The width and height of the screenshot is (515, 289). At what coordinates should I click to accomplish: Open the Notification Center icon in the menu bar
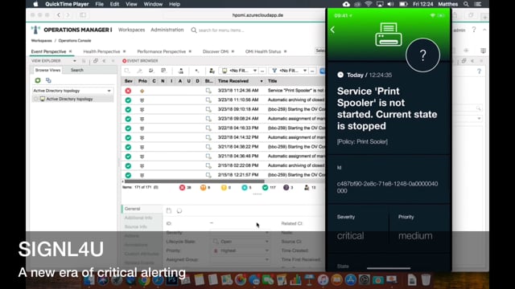pos(478,4)
